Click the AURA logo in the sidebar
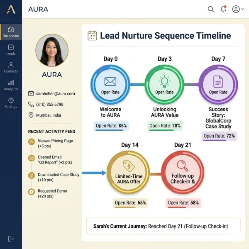 point(11,10)
